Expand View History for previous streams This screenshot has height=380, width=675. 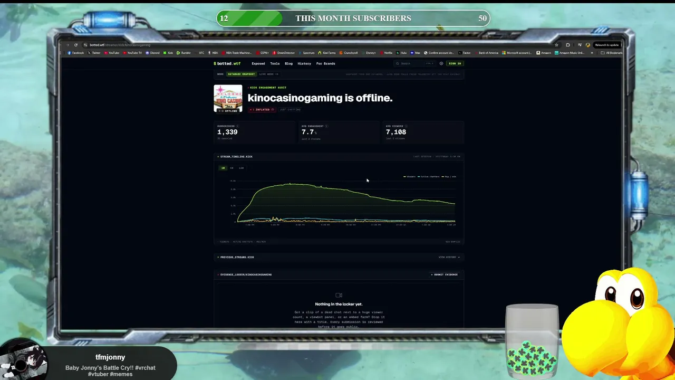[x=449, y=257]
